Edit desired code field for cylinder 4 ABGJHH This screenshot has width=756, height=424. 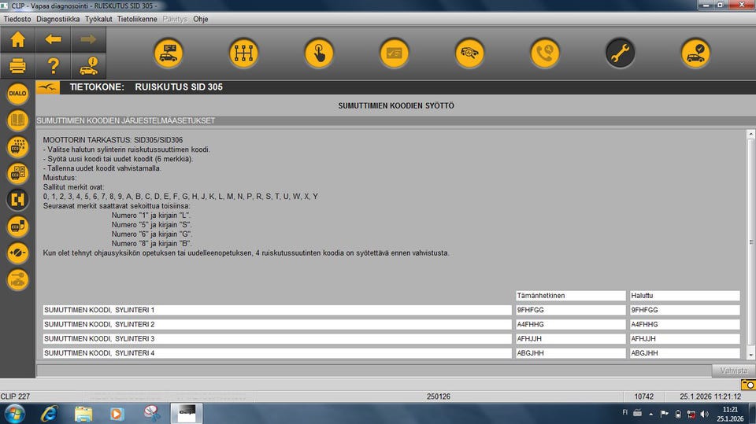click(x=684, y=353)
